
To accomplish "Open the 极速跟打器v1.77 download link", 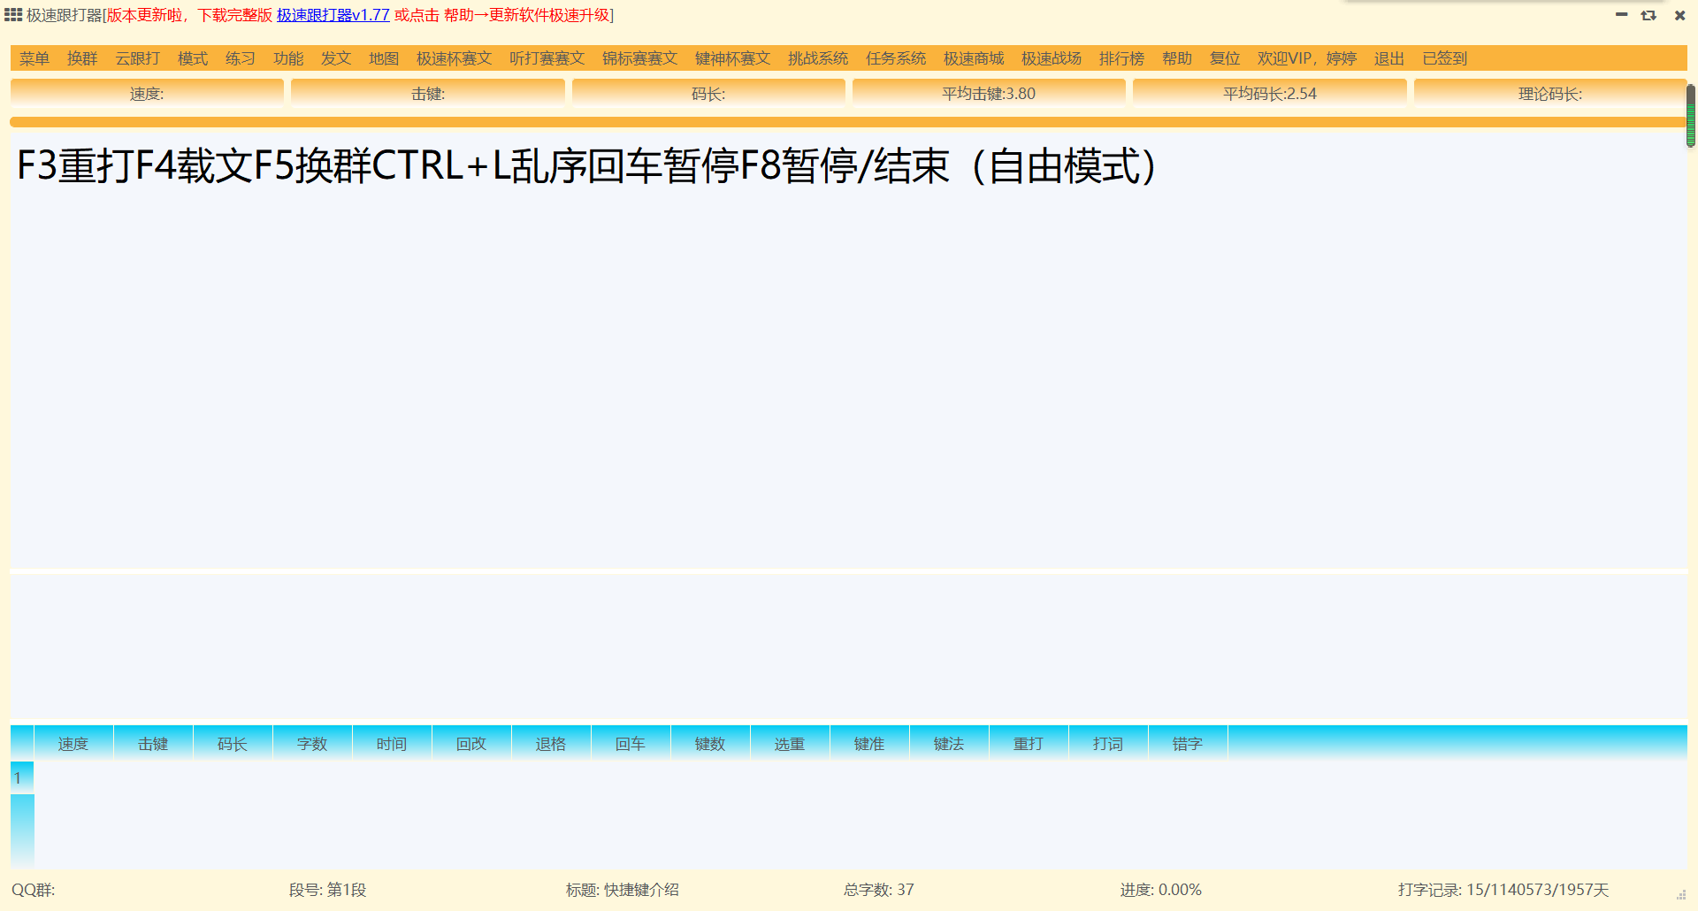I will click(333, 15).
